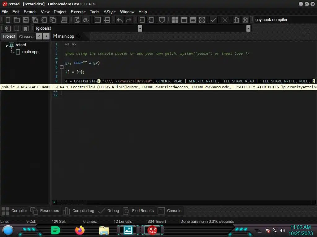Click the Close file toolbar icon
The height and width of the screenshot is (237, 317).
(44, 20)
